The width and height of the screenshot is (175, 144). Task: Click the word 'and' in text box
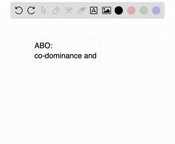(90, 56)
